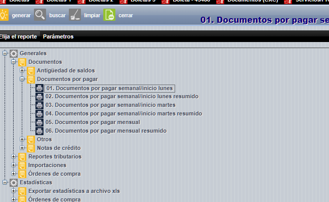
Task: Click printer icon of report 01 semanal/inicio lunes
Action: click(39, 88)
